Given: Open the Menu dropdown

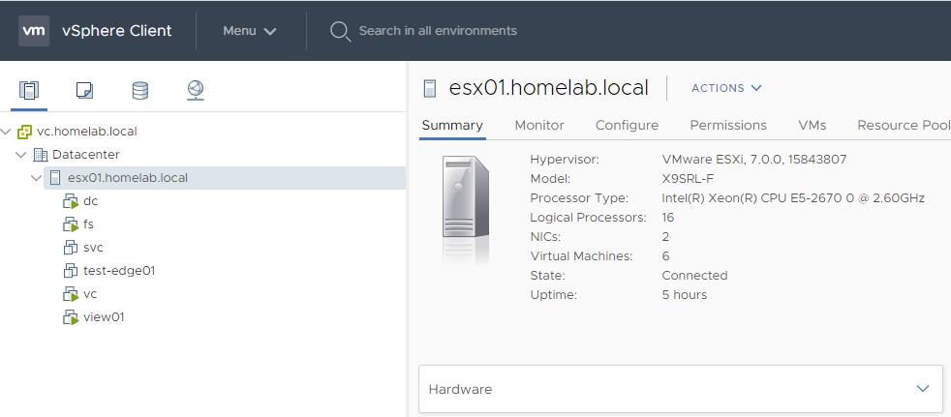Looking at the screenshot, I should click(x=249, y=31).
